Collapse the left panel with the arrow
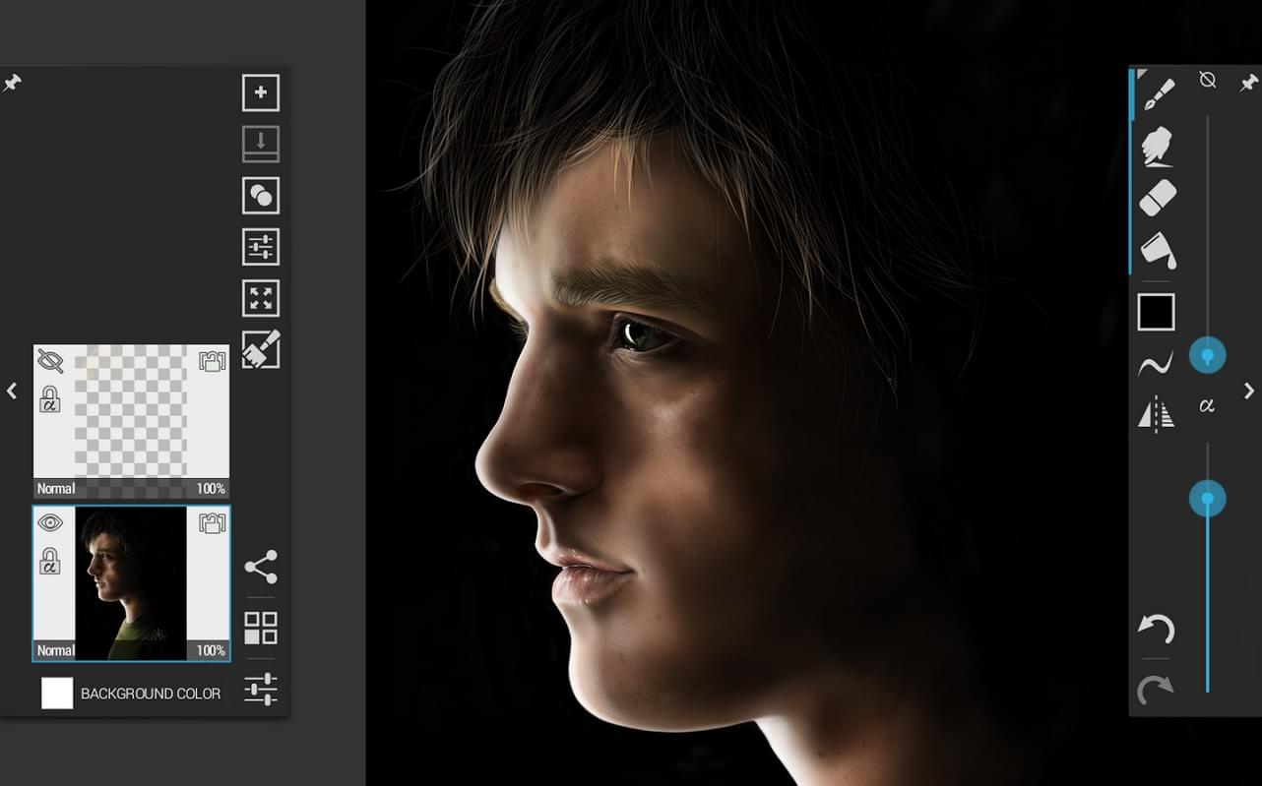This screenshot has width=1262, height=786. 12,391
